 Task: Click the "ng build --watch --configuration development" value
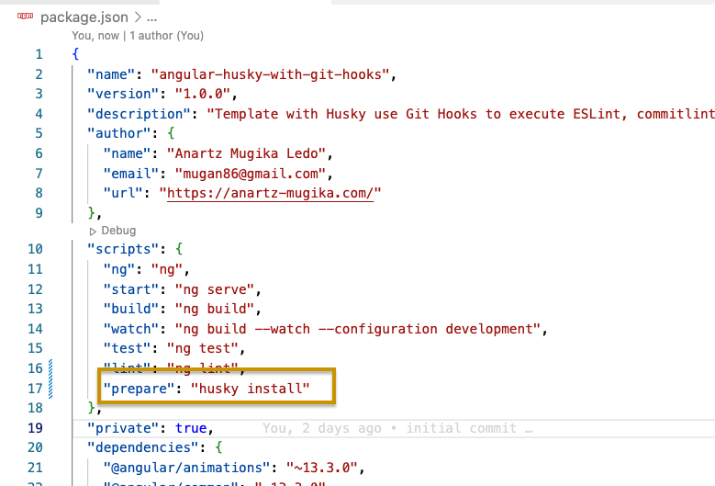pyautogui.click(x=358, y=329)
